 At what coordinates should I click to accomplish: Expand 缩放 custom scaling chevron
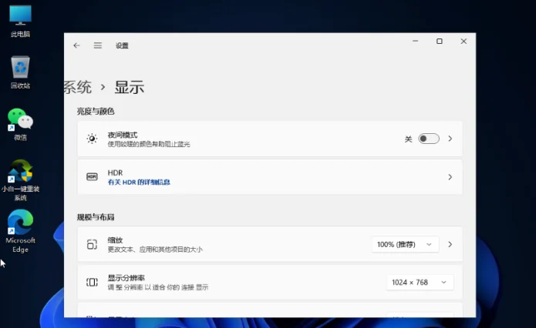click(x=450, y=244)
